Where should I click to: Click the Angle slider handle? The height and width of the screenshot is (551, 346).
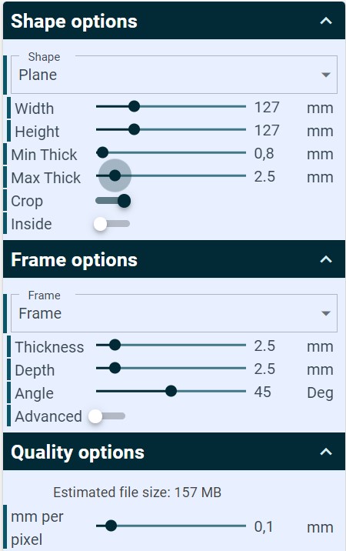171,391
